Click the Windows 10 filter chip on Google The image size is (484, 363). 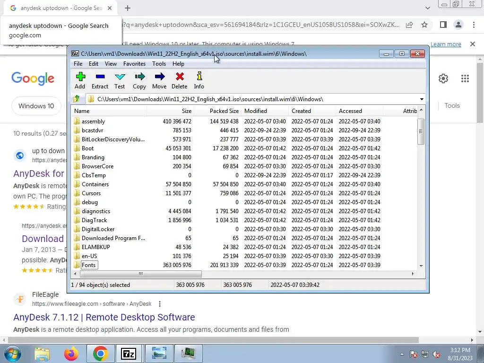pos(36,106)
